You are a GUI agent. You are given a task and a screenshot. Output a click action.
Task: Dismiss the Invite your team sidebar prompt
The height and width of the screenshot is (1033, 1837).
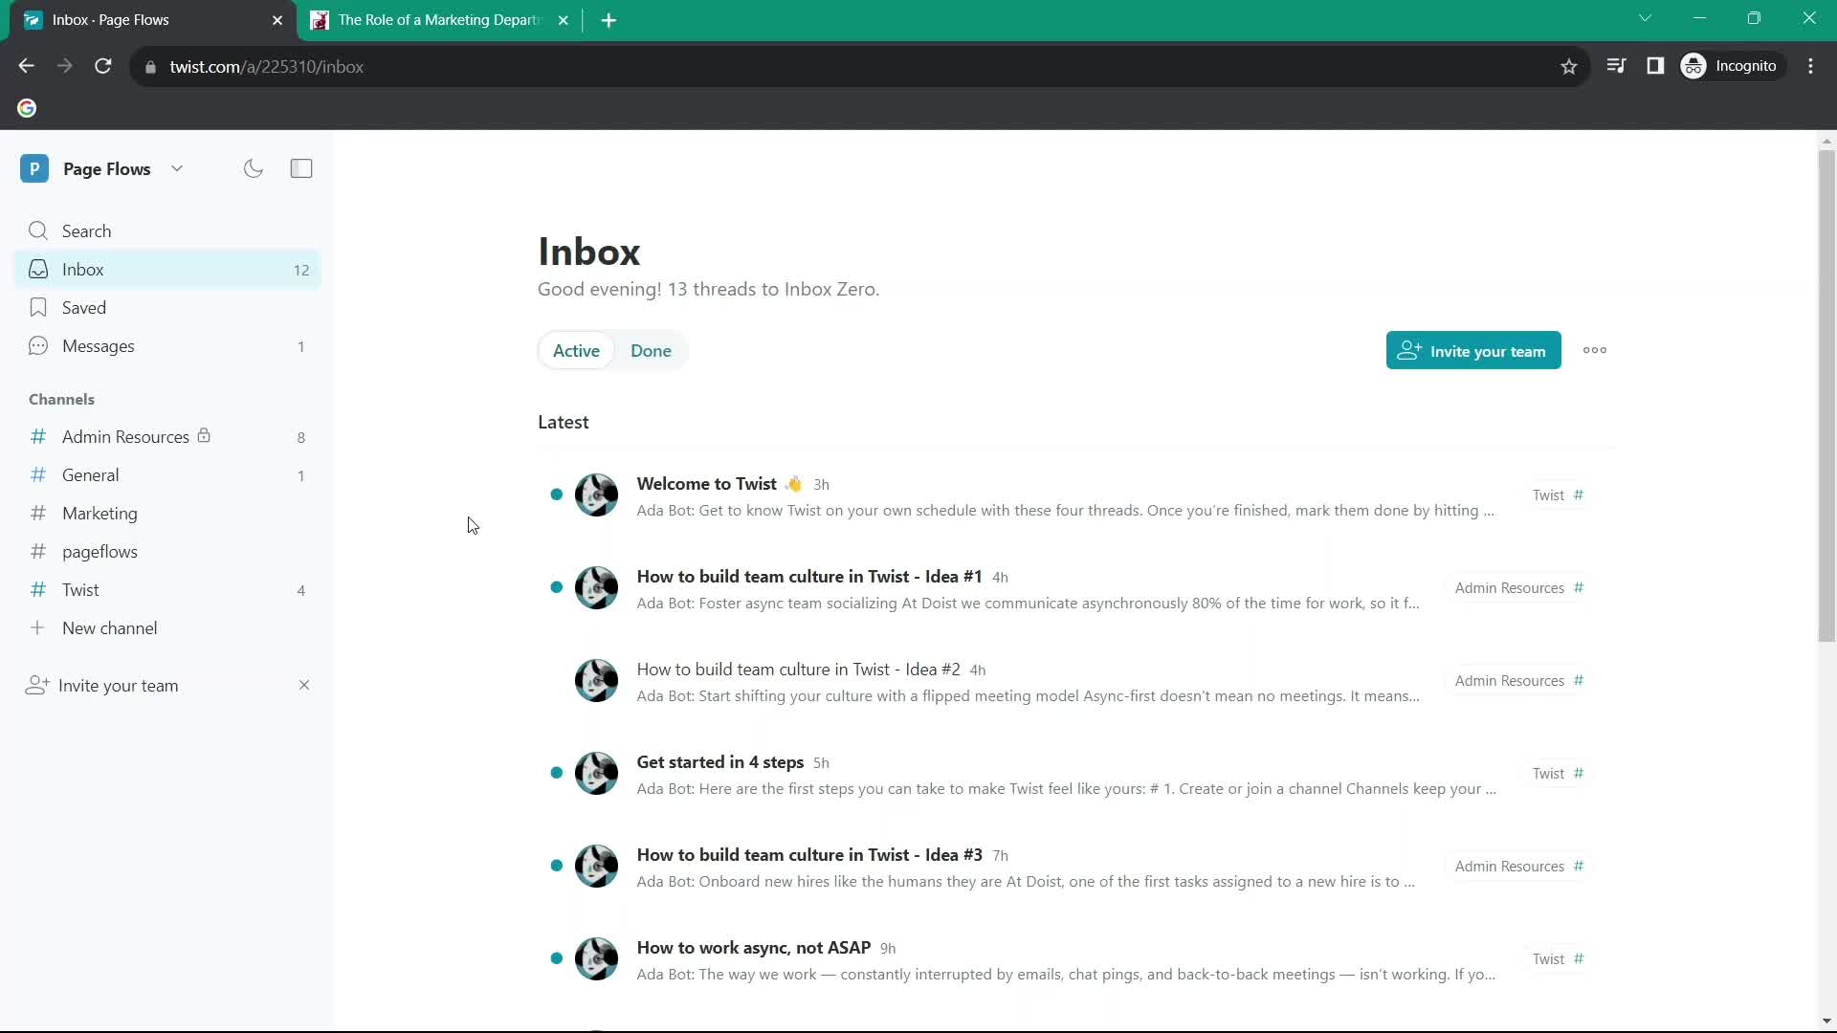[302, 685]
